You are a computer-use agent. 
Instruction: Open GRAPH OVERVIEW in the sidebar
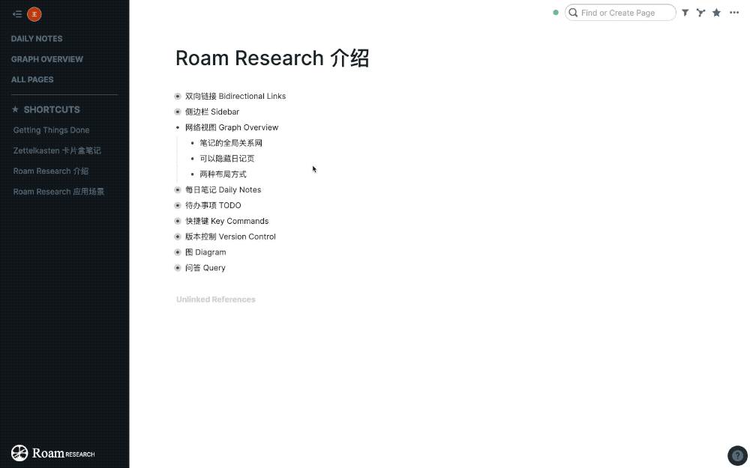coord(46,59)
